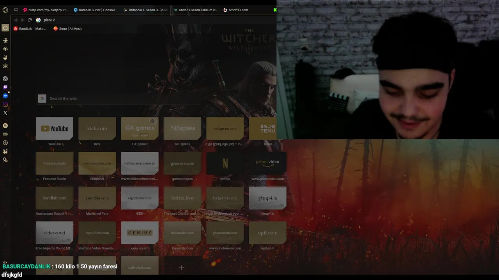Viewport: 499px width, 280px height.
Task: Open the history clock icon in sidebar
Action: point(5,143)
